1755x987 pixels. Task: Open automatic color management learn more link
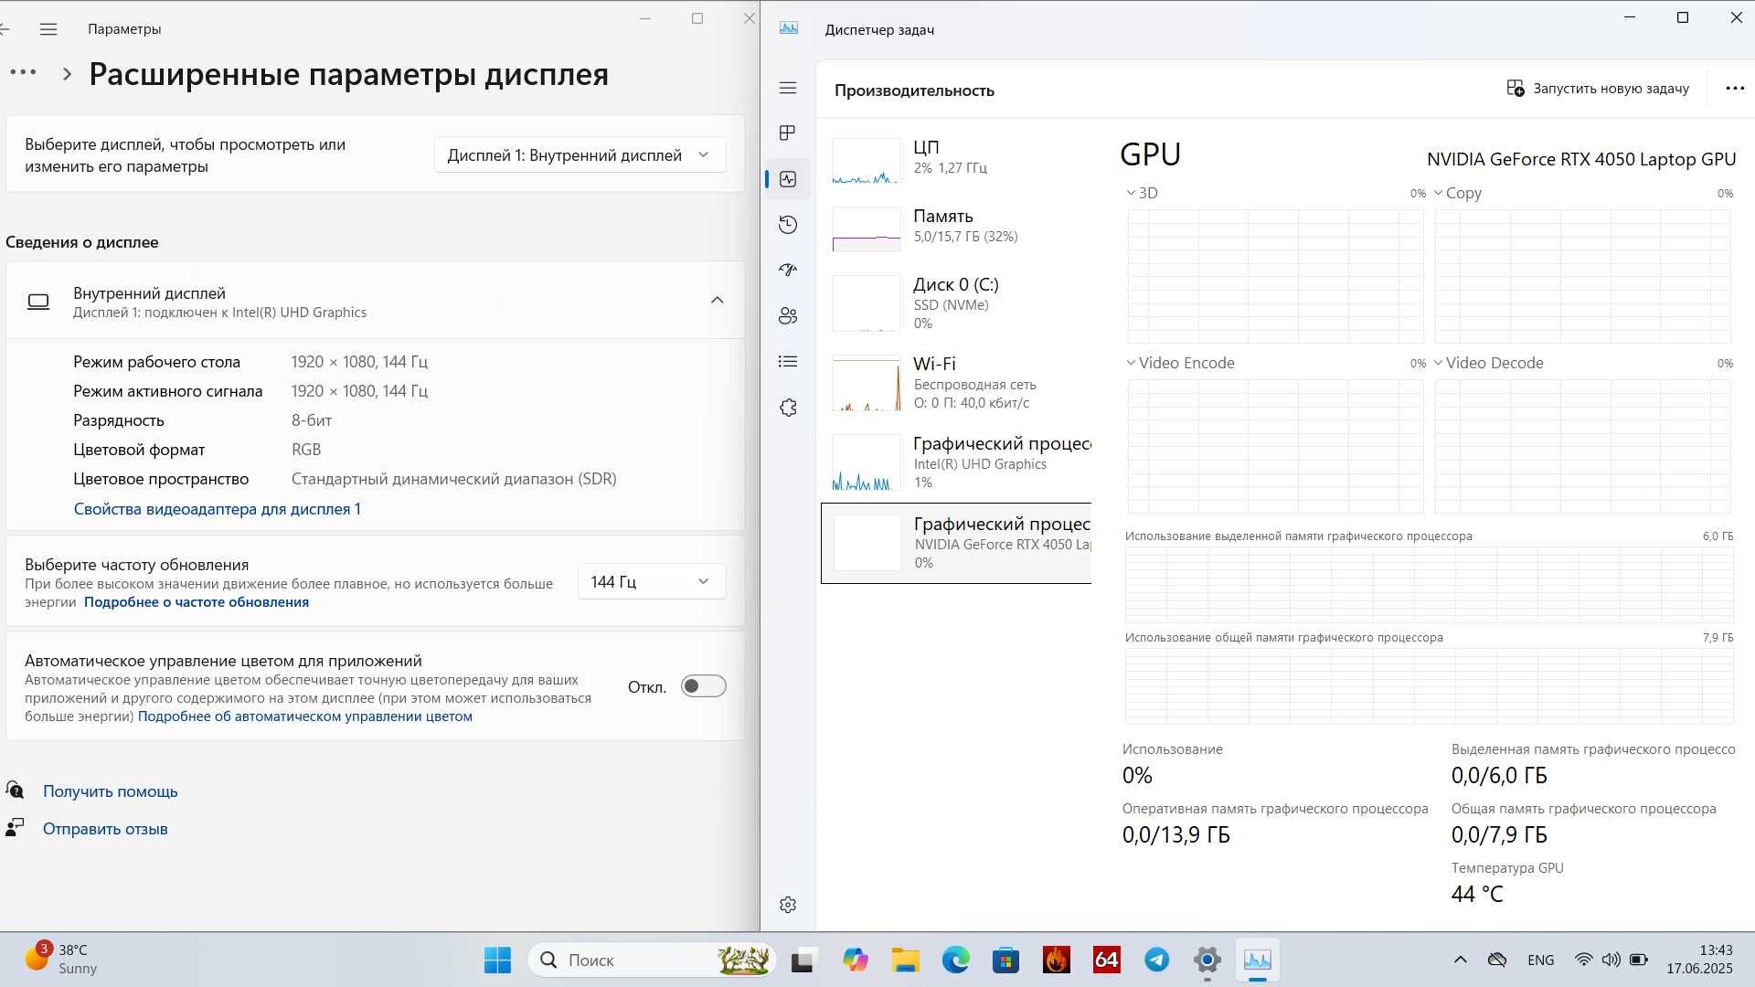(304, 716)
